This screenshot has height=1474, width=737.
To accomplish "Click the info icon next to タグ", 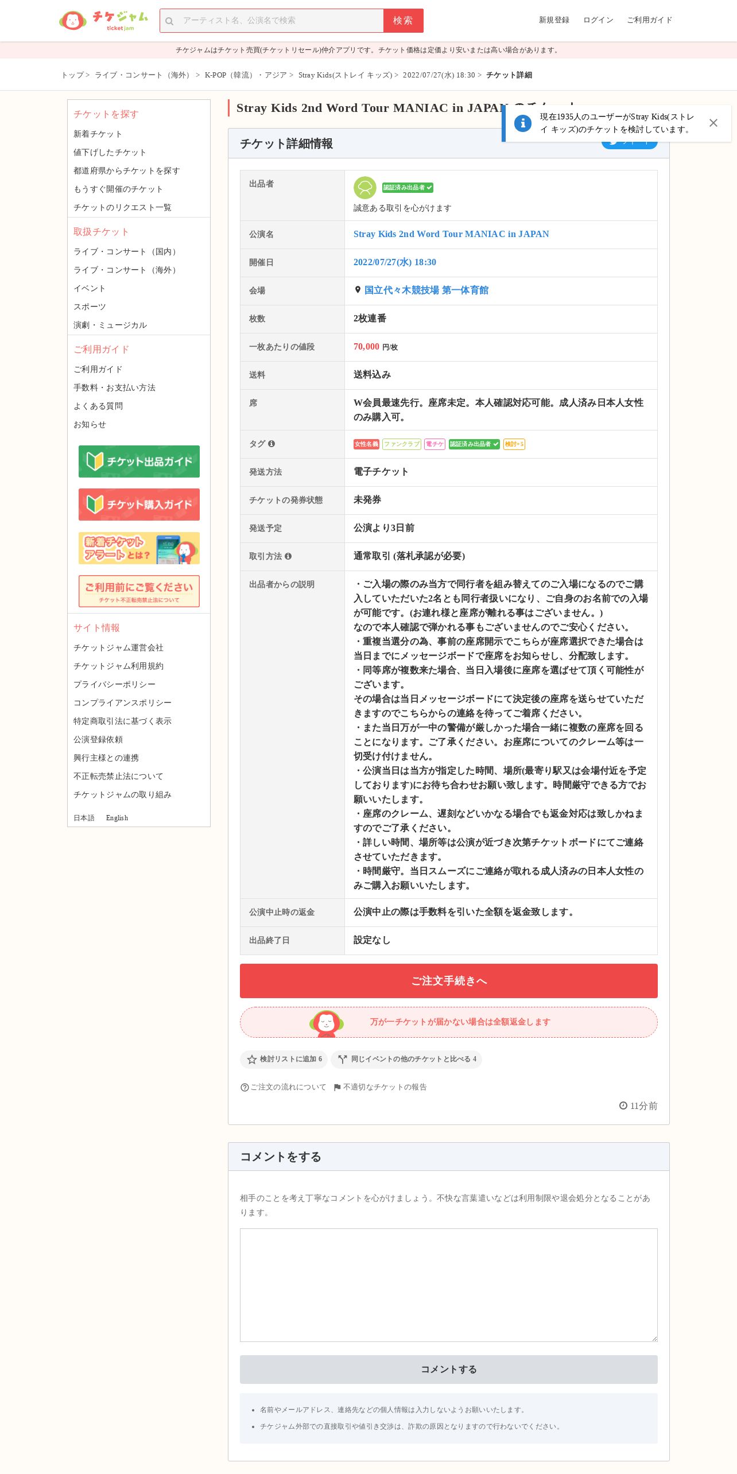I will click(x=271, y=444).
